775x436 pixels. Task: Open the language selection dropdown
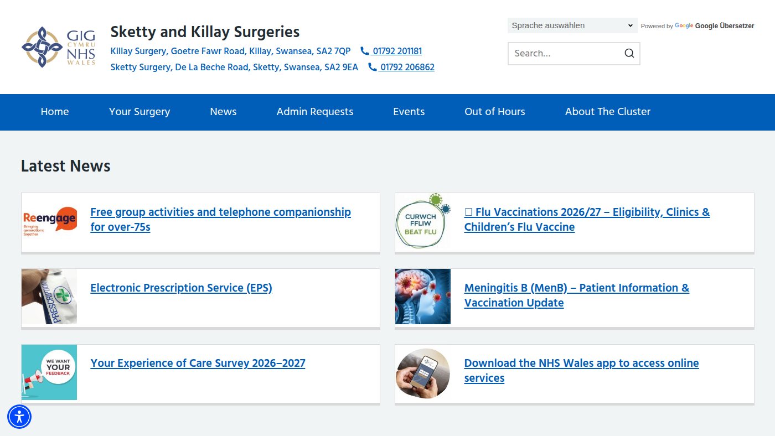point(572,25)
